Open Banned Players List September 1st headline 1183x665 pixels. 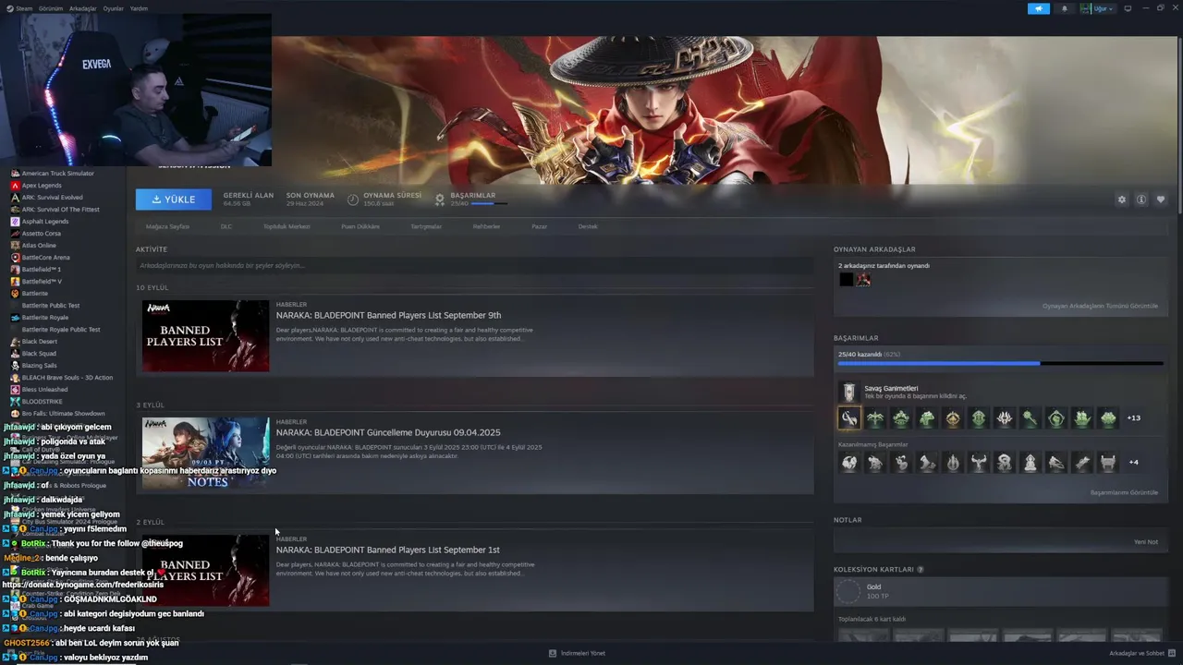click(387, 550)
